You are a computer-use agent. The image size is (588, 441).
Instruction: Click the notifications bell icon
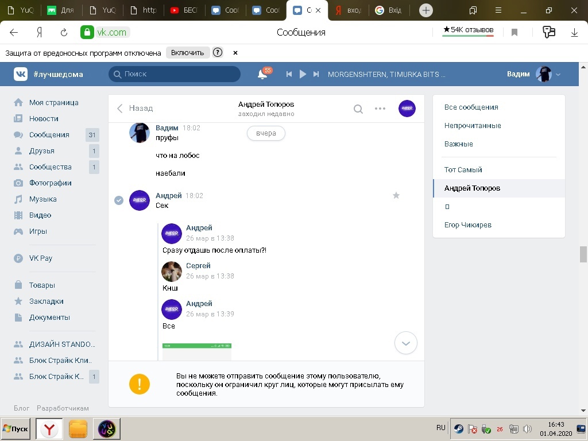262,74
